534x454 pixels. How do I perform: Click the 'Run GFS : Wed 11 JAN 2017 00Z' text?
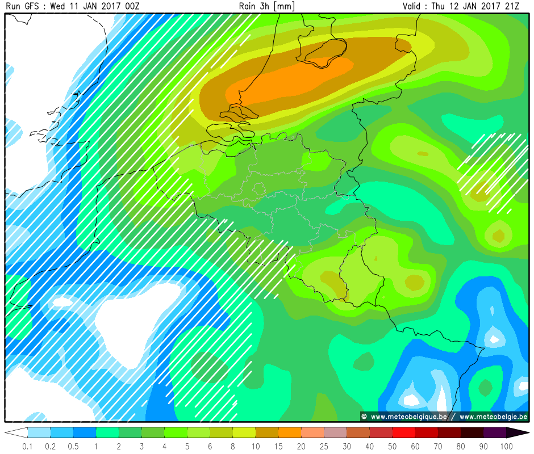tap(73, 6)
